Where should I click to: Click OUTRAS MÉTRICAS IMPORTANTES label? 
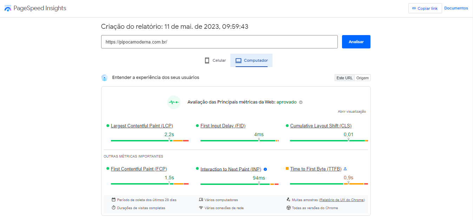click(133, 156)
